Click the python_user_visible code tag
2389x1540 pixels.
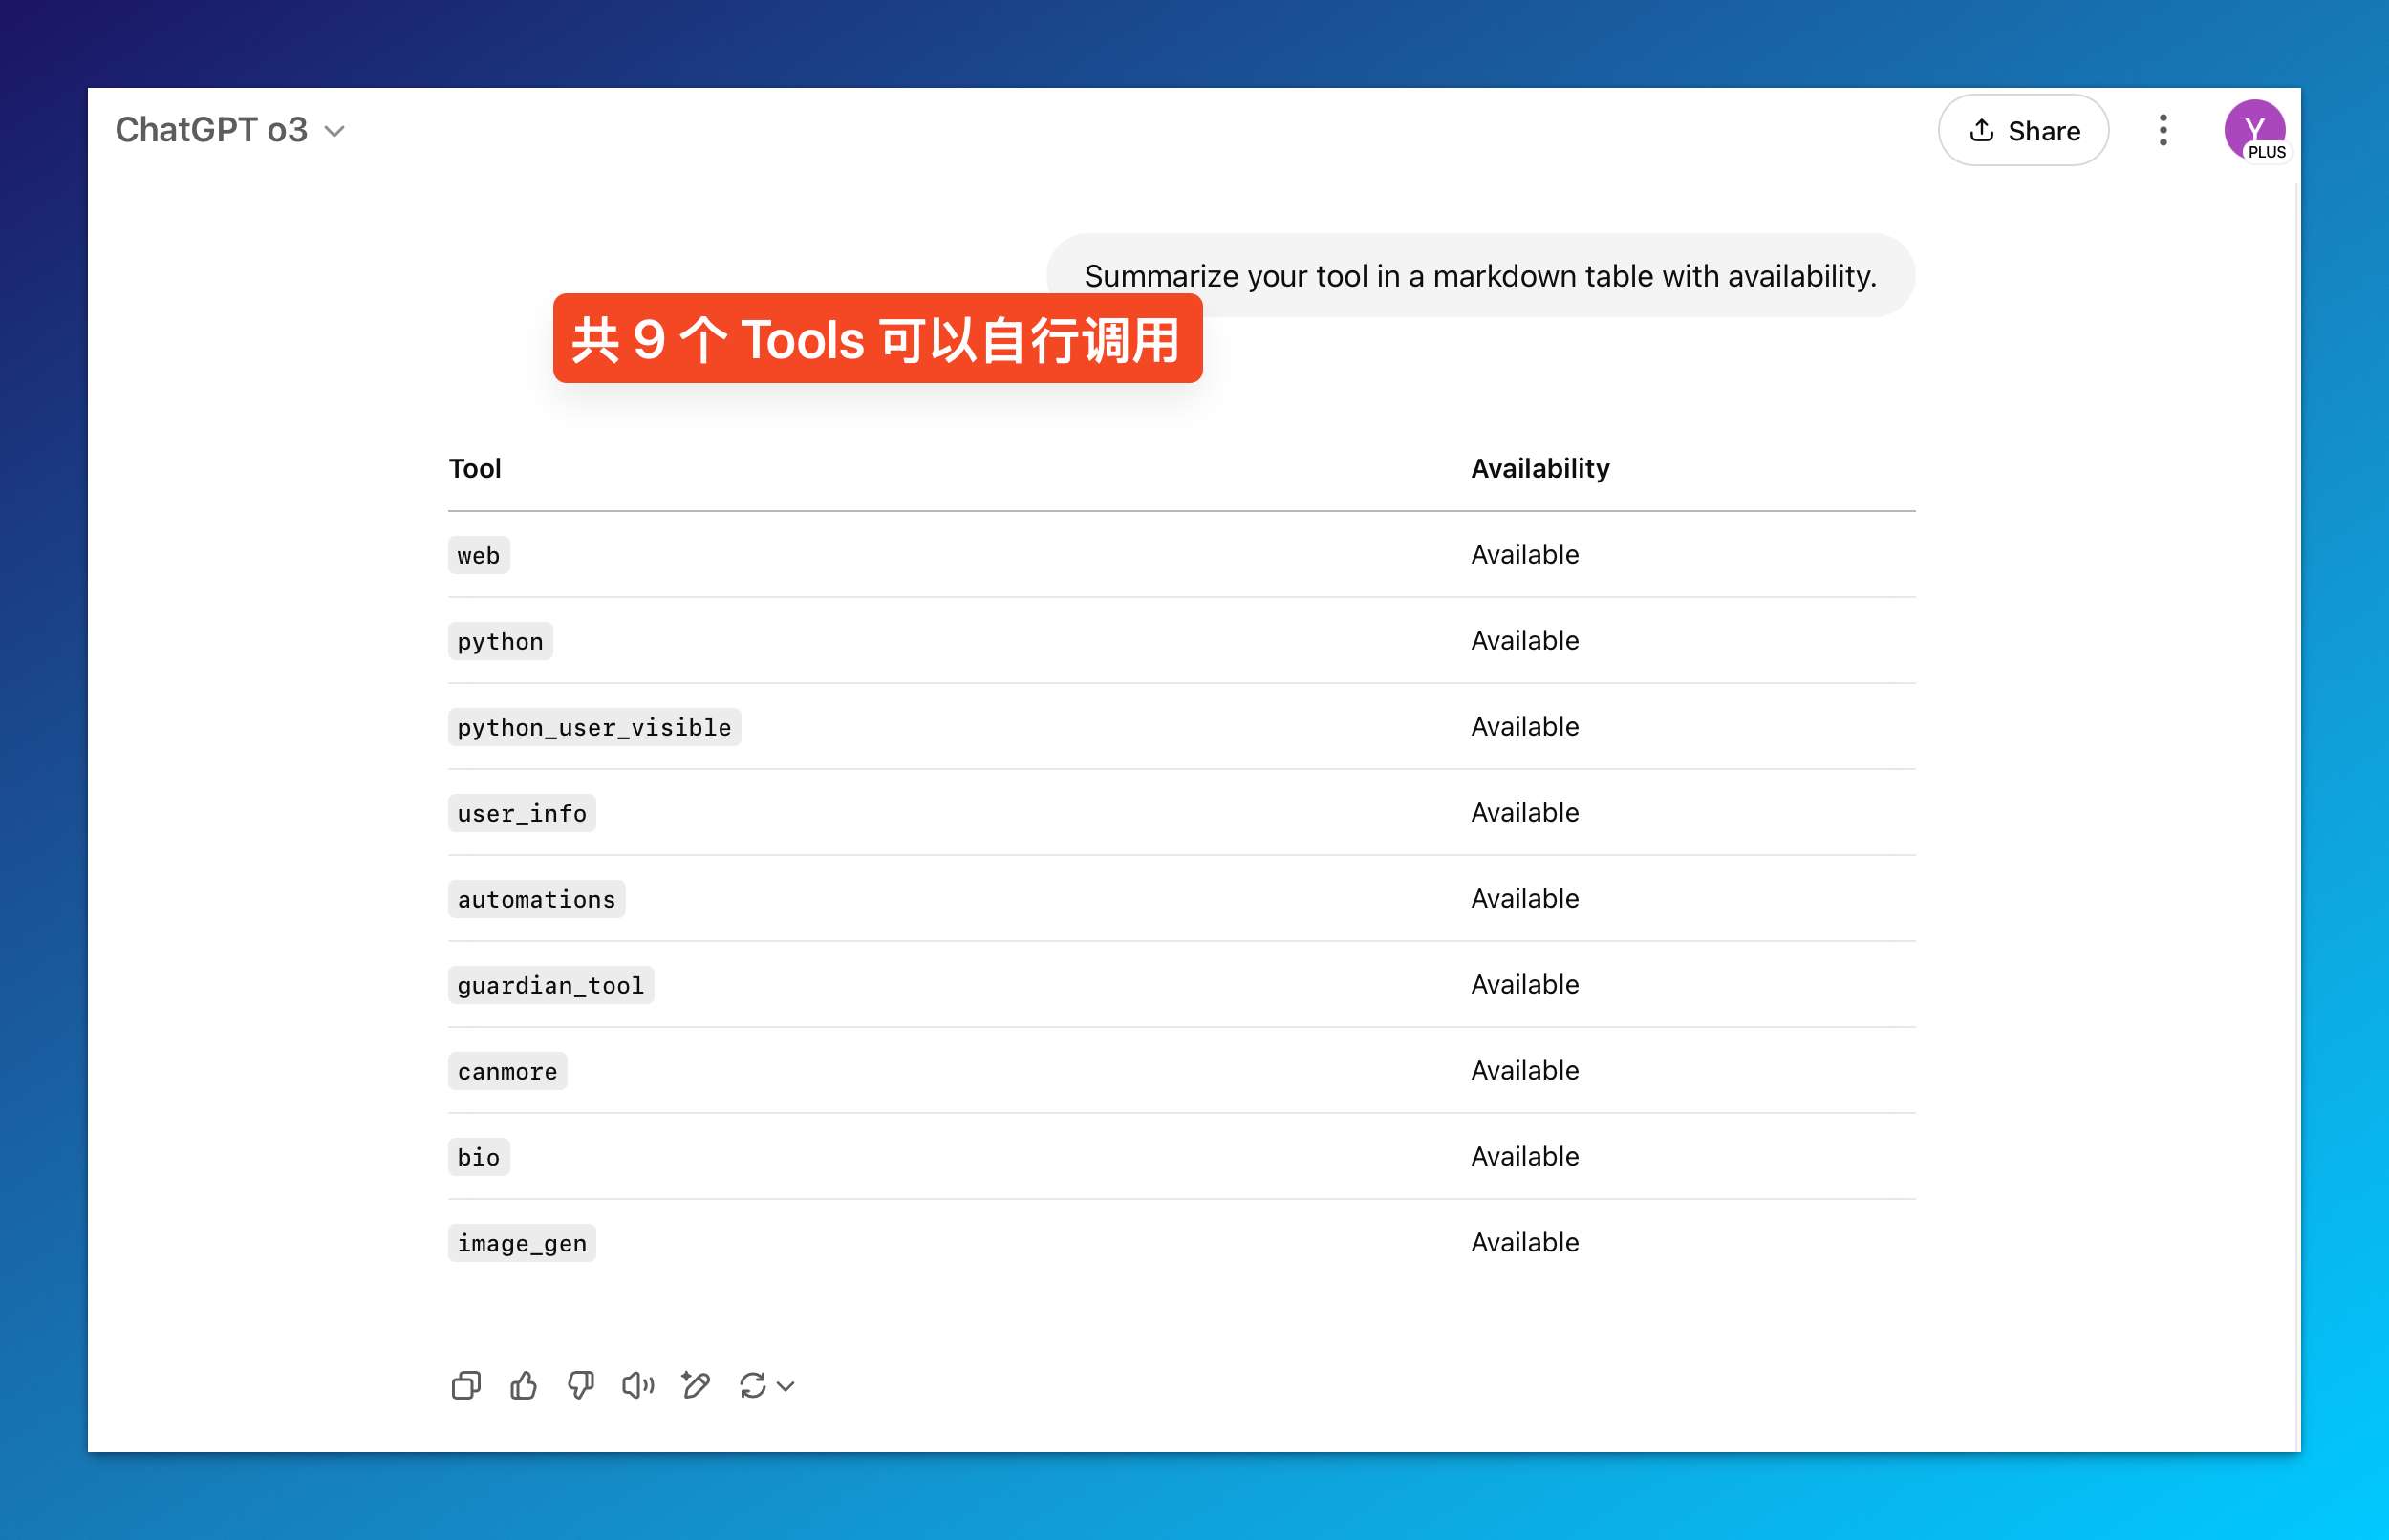[x=594, y=727]
